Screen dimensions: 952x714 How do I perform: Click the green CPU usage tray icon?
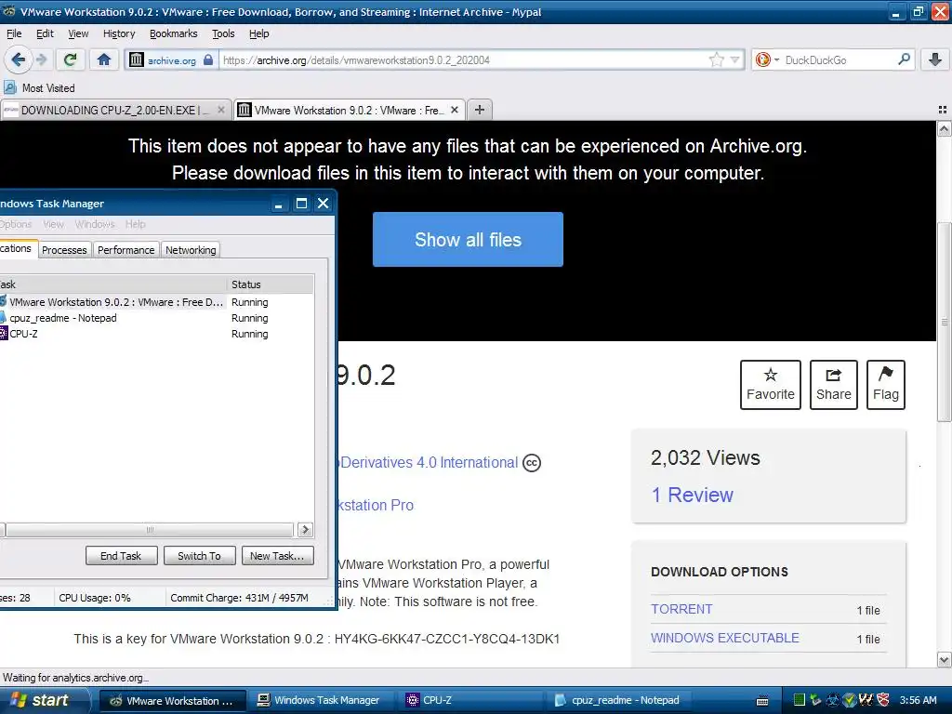pos(799,700)
